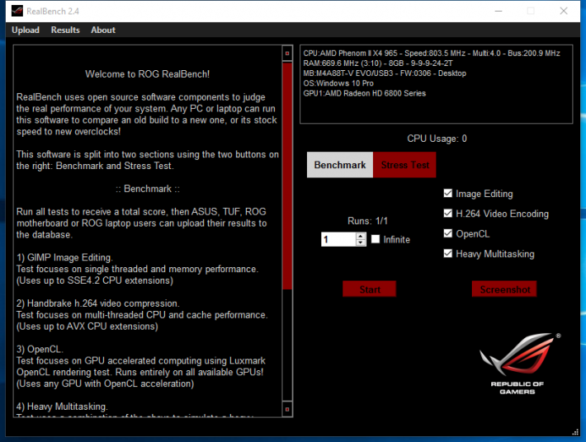Take a capture with Screenshot button

click(504, 289)
